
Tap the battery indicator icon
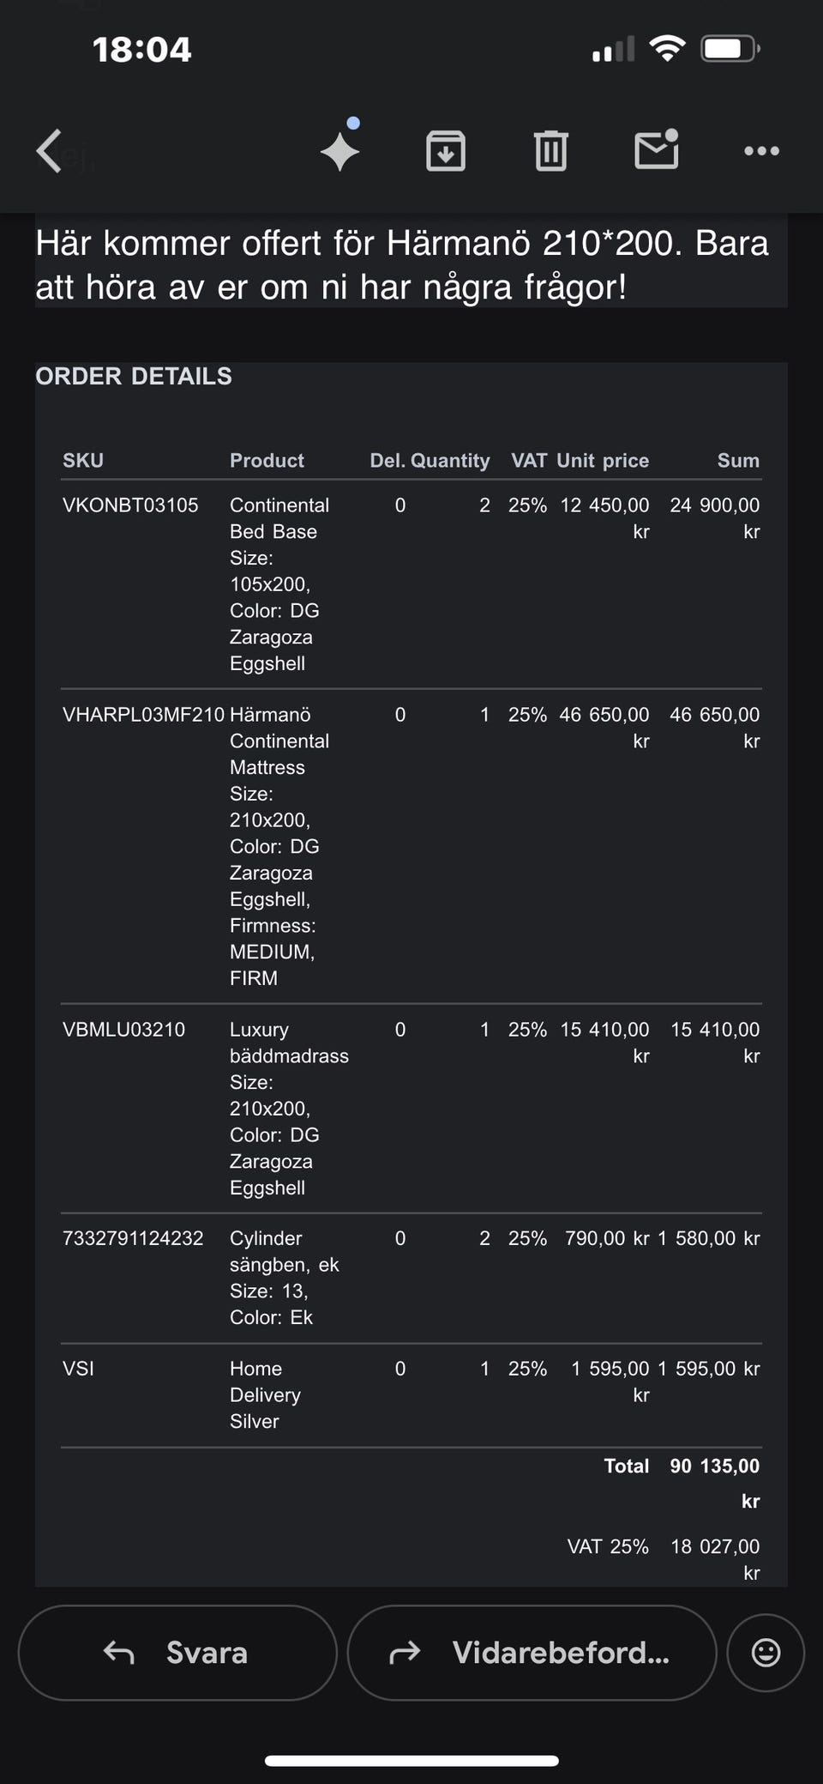pyautogui.click(x=730, y=48)
